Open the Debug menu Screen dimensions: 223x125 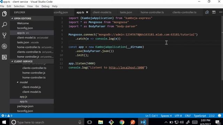(45, 6)
